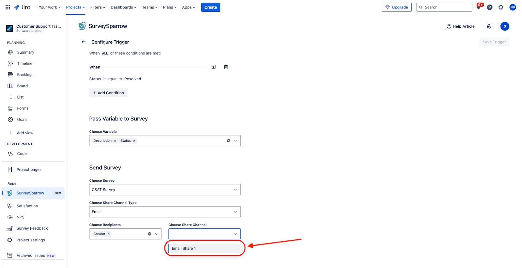Viewport: 522px width, 268px height.
Task: Open the notifications bell icon
Action: [x=478, y=7]
